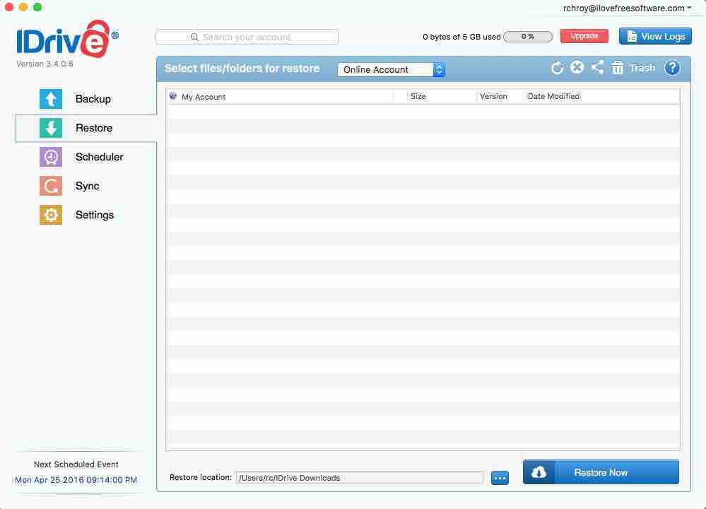Click the refresh icon in restore header
Viewport: 706px width, 509px height.
[x=557, y=68]
